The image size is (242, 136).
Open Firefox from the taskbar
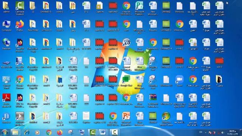(60, 133)
